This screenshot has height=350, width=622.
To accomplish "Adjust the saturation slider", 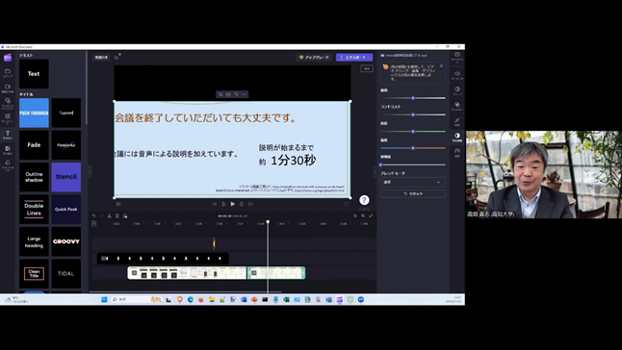I will (413, 131).
